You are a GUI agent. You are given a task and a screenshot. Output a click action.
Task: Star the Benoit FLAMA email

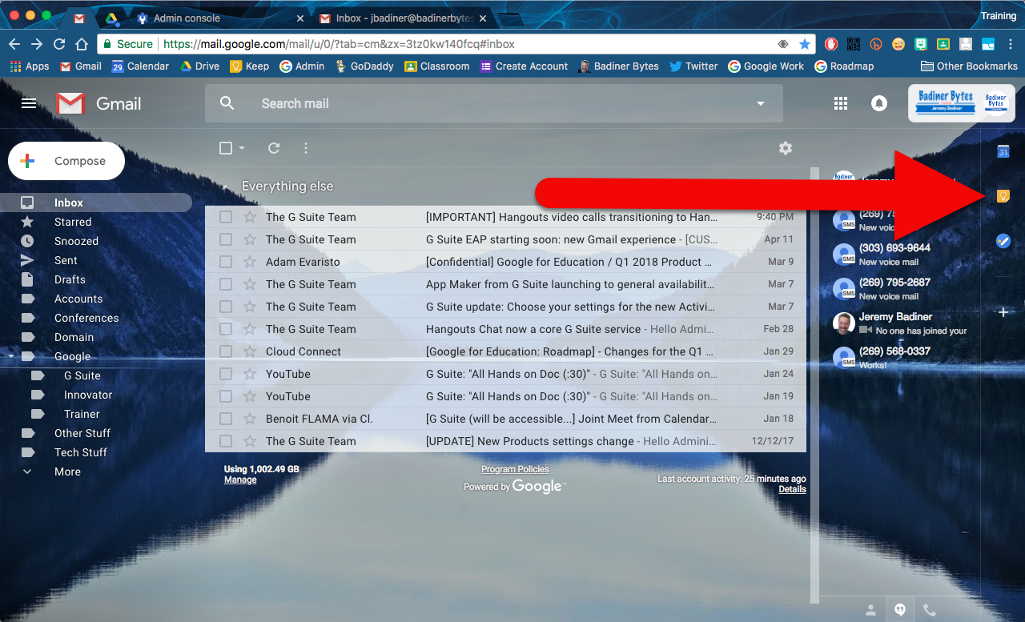tap(250, 419)
